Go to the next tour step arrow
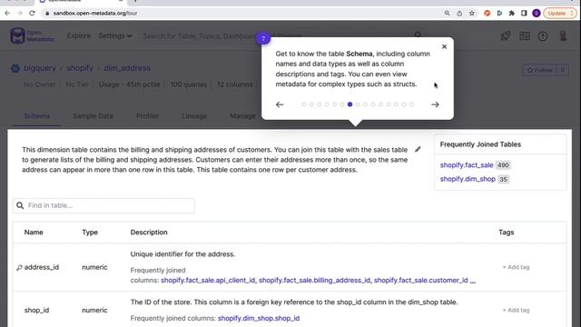The width and height of the screenshot is (581, 327). (x=435, y=104)
